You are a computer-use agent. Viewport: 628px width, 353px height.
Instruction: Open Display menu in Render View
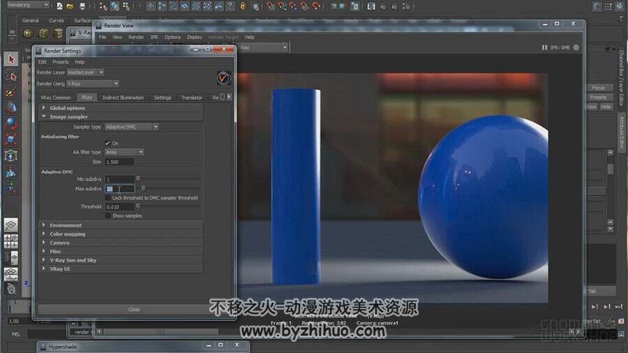[x=194, y=37]
